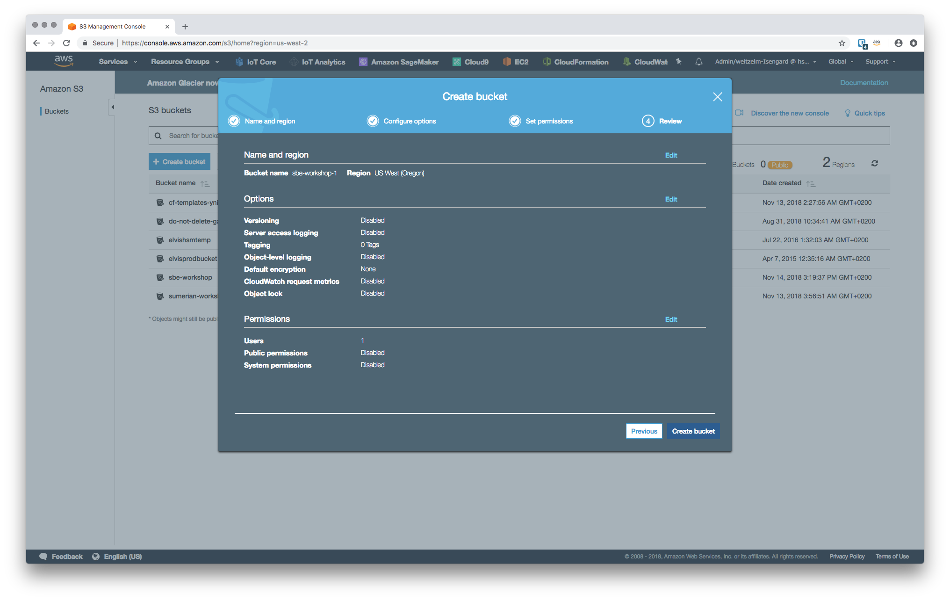Open the sbe-workshop bucket
This screenshot has height=601, width=950.
coord(190,277)
